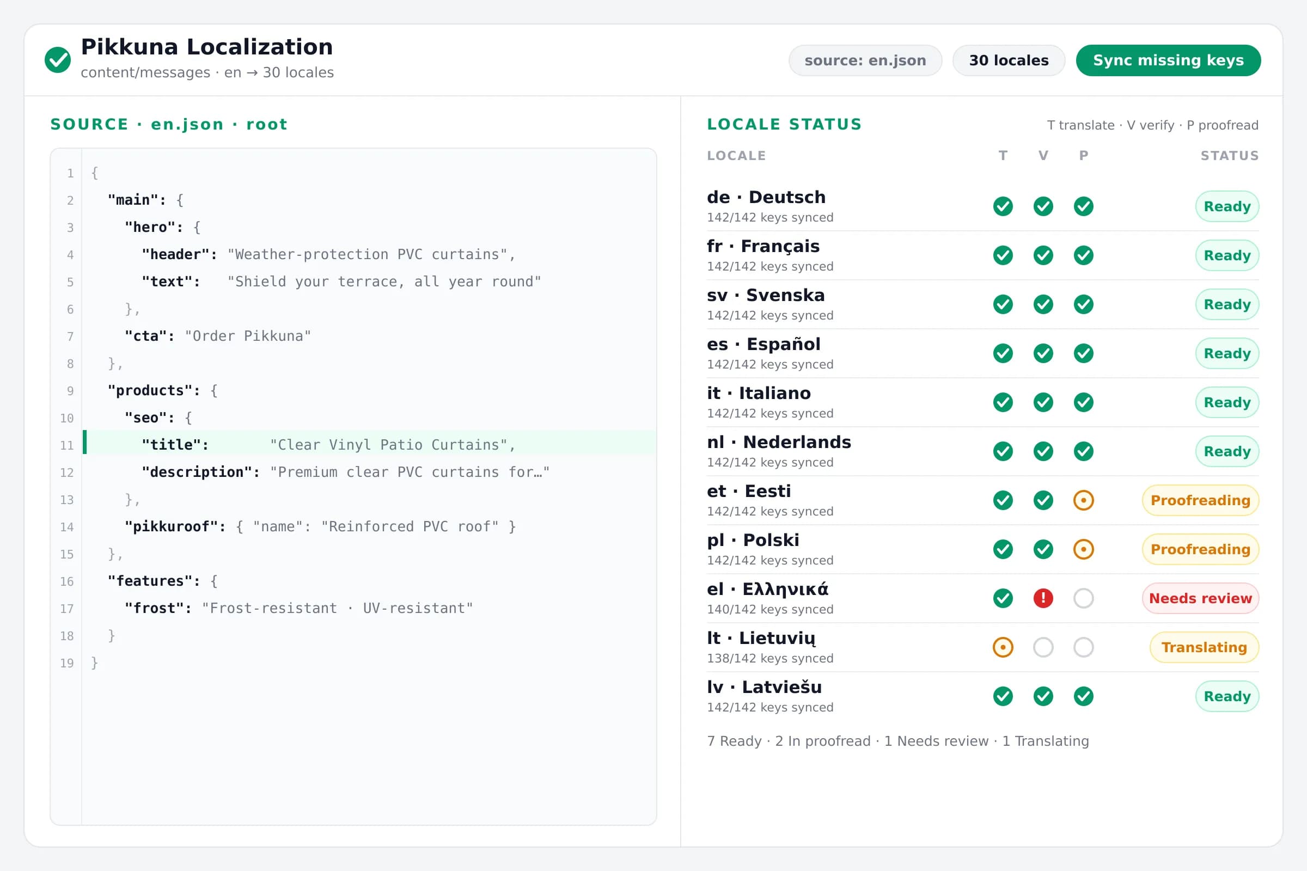The height and width of the screenshot is (871, 1307).
Task: Click the 30 locales pill
Action: (1009, 60)
